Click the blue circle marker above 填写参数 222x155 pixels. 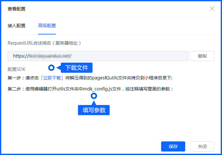(94, 96)
